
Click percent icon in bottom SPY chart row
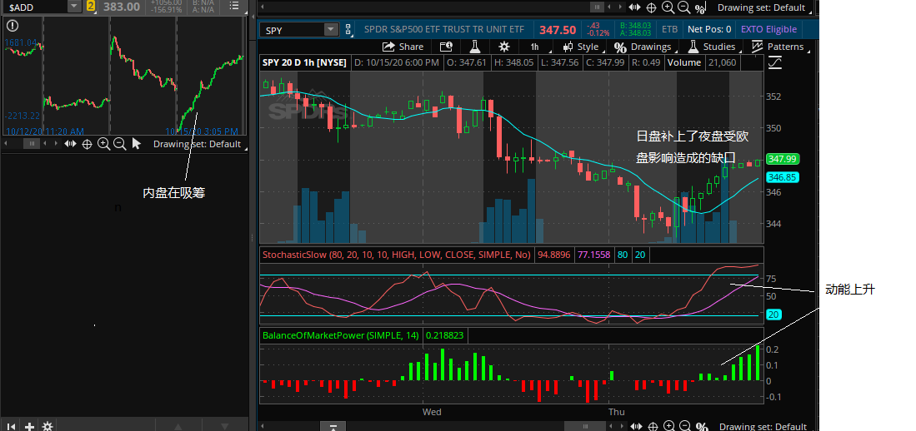tap(702, 426)
